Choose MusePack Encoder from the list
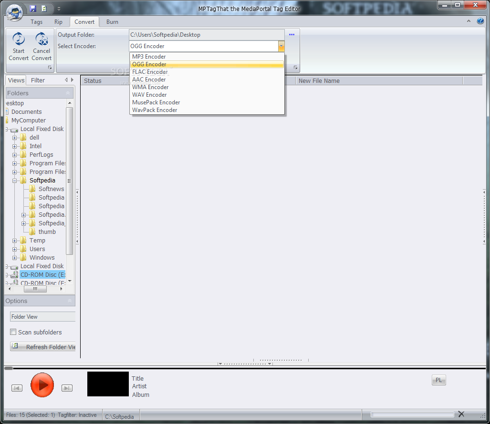The width and height of the screenshot is (490, 424). 207,102
